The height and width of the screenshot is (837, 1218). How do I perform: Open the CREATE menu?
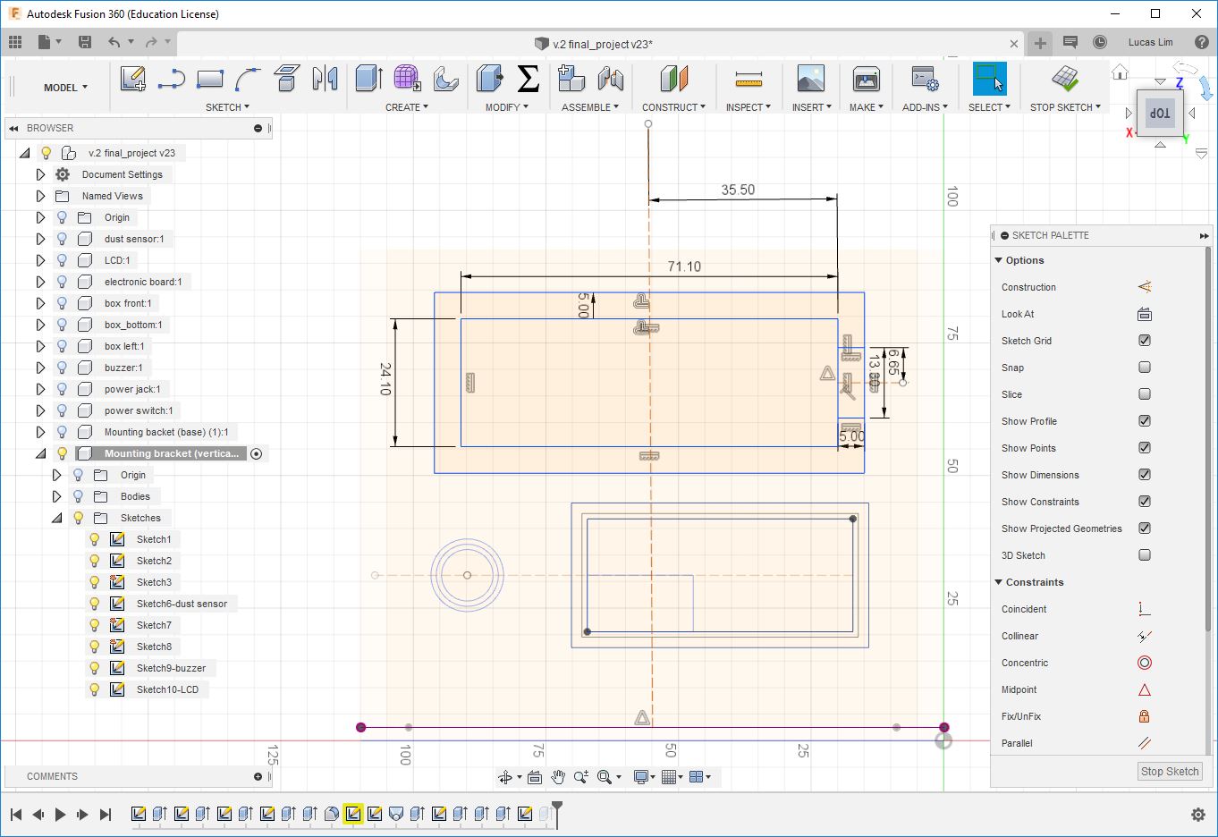(x=407, y=107)
